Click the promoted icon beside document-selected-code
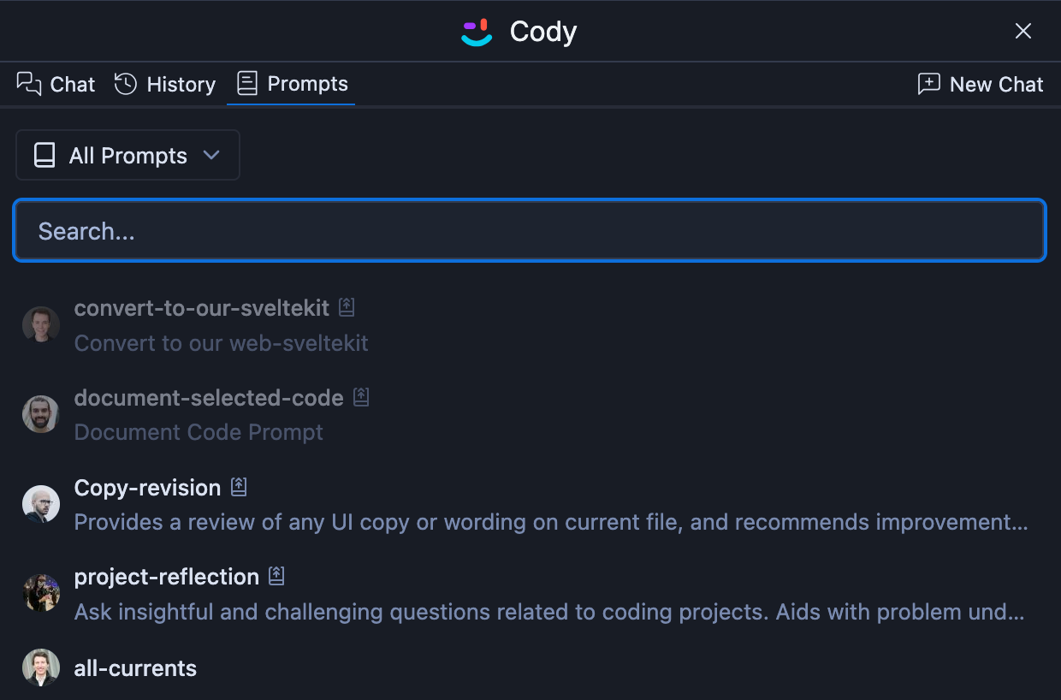 click(x=361, y=397)
